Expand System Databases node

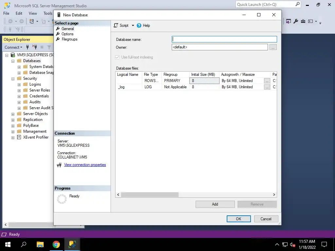(19, 67)
